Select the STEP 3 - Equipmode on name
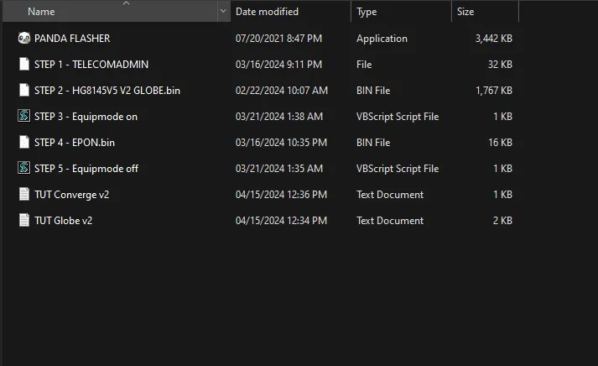 (86, 117)
